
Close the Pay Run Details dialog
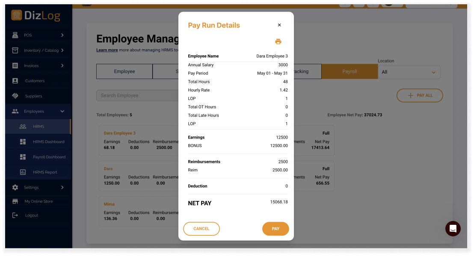(x=279, y=25)
